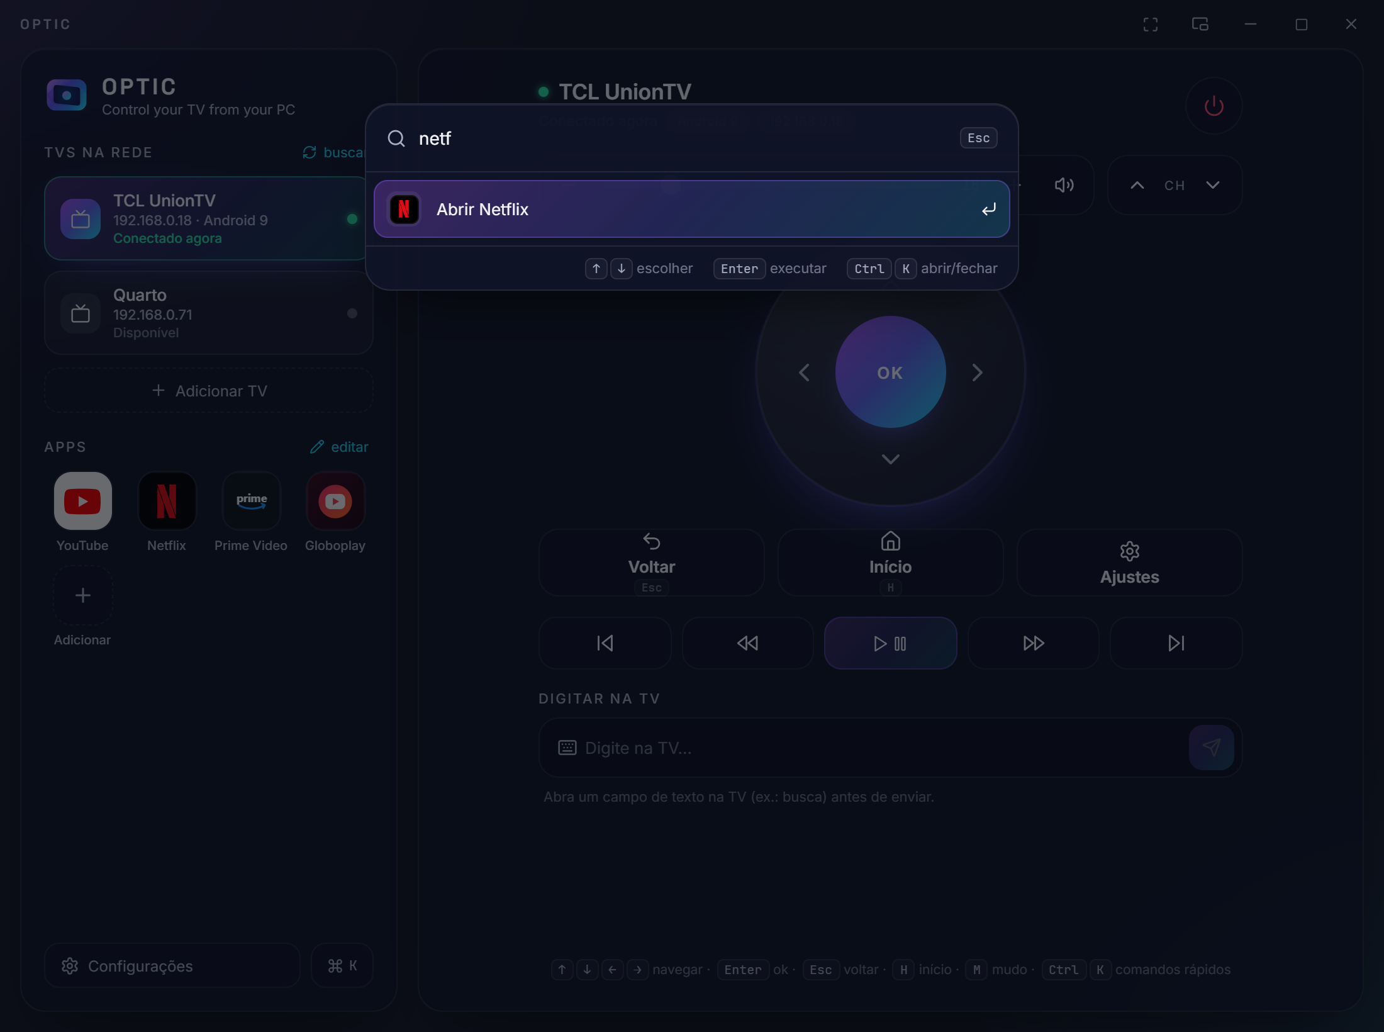
Task: Toggle play/pause
Action: point(890,643)
